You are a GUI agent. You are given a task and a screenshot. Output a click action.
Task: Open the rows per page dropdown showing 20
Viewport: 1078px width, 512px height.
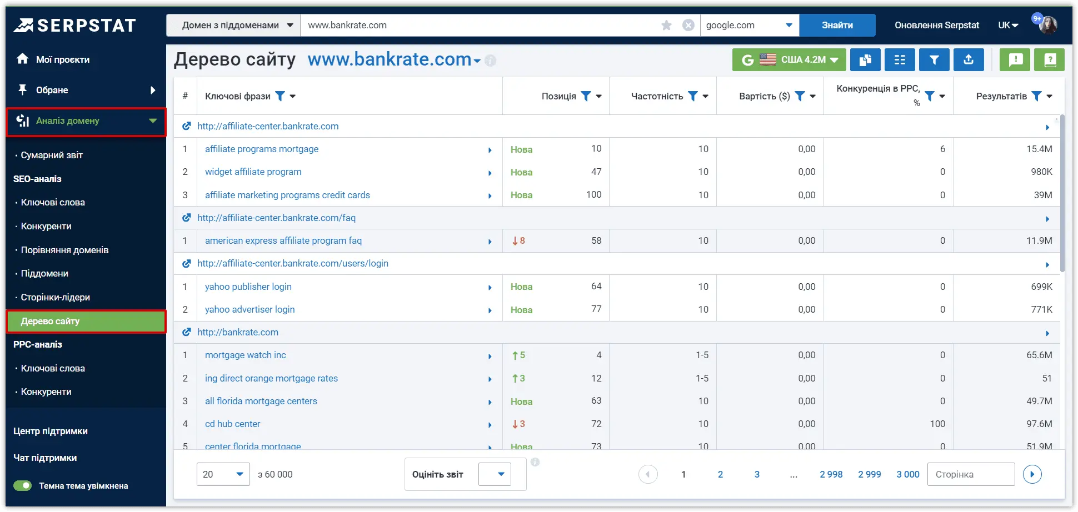click(x=223, y=474)
